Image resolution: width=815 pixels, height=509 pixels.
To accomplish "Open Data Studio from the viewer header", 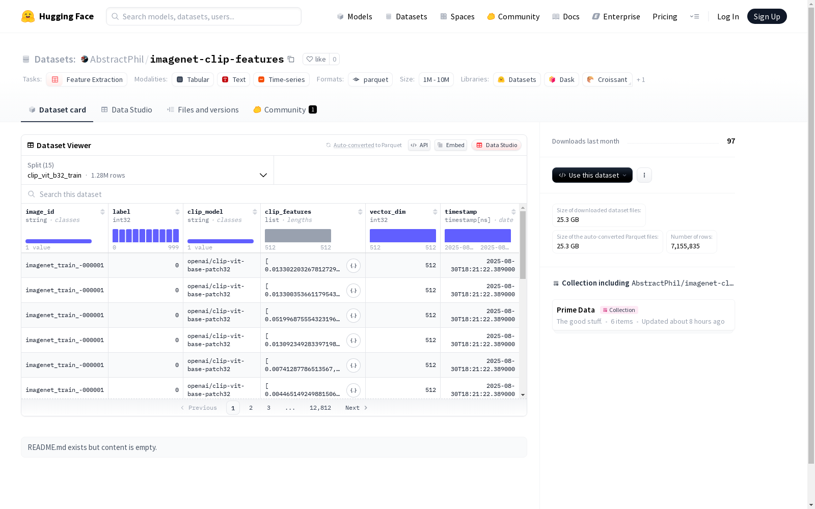I will pos(497,145).
